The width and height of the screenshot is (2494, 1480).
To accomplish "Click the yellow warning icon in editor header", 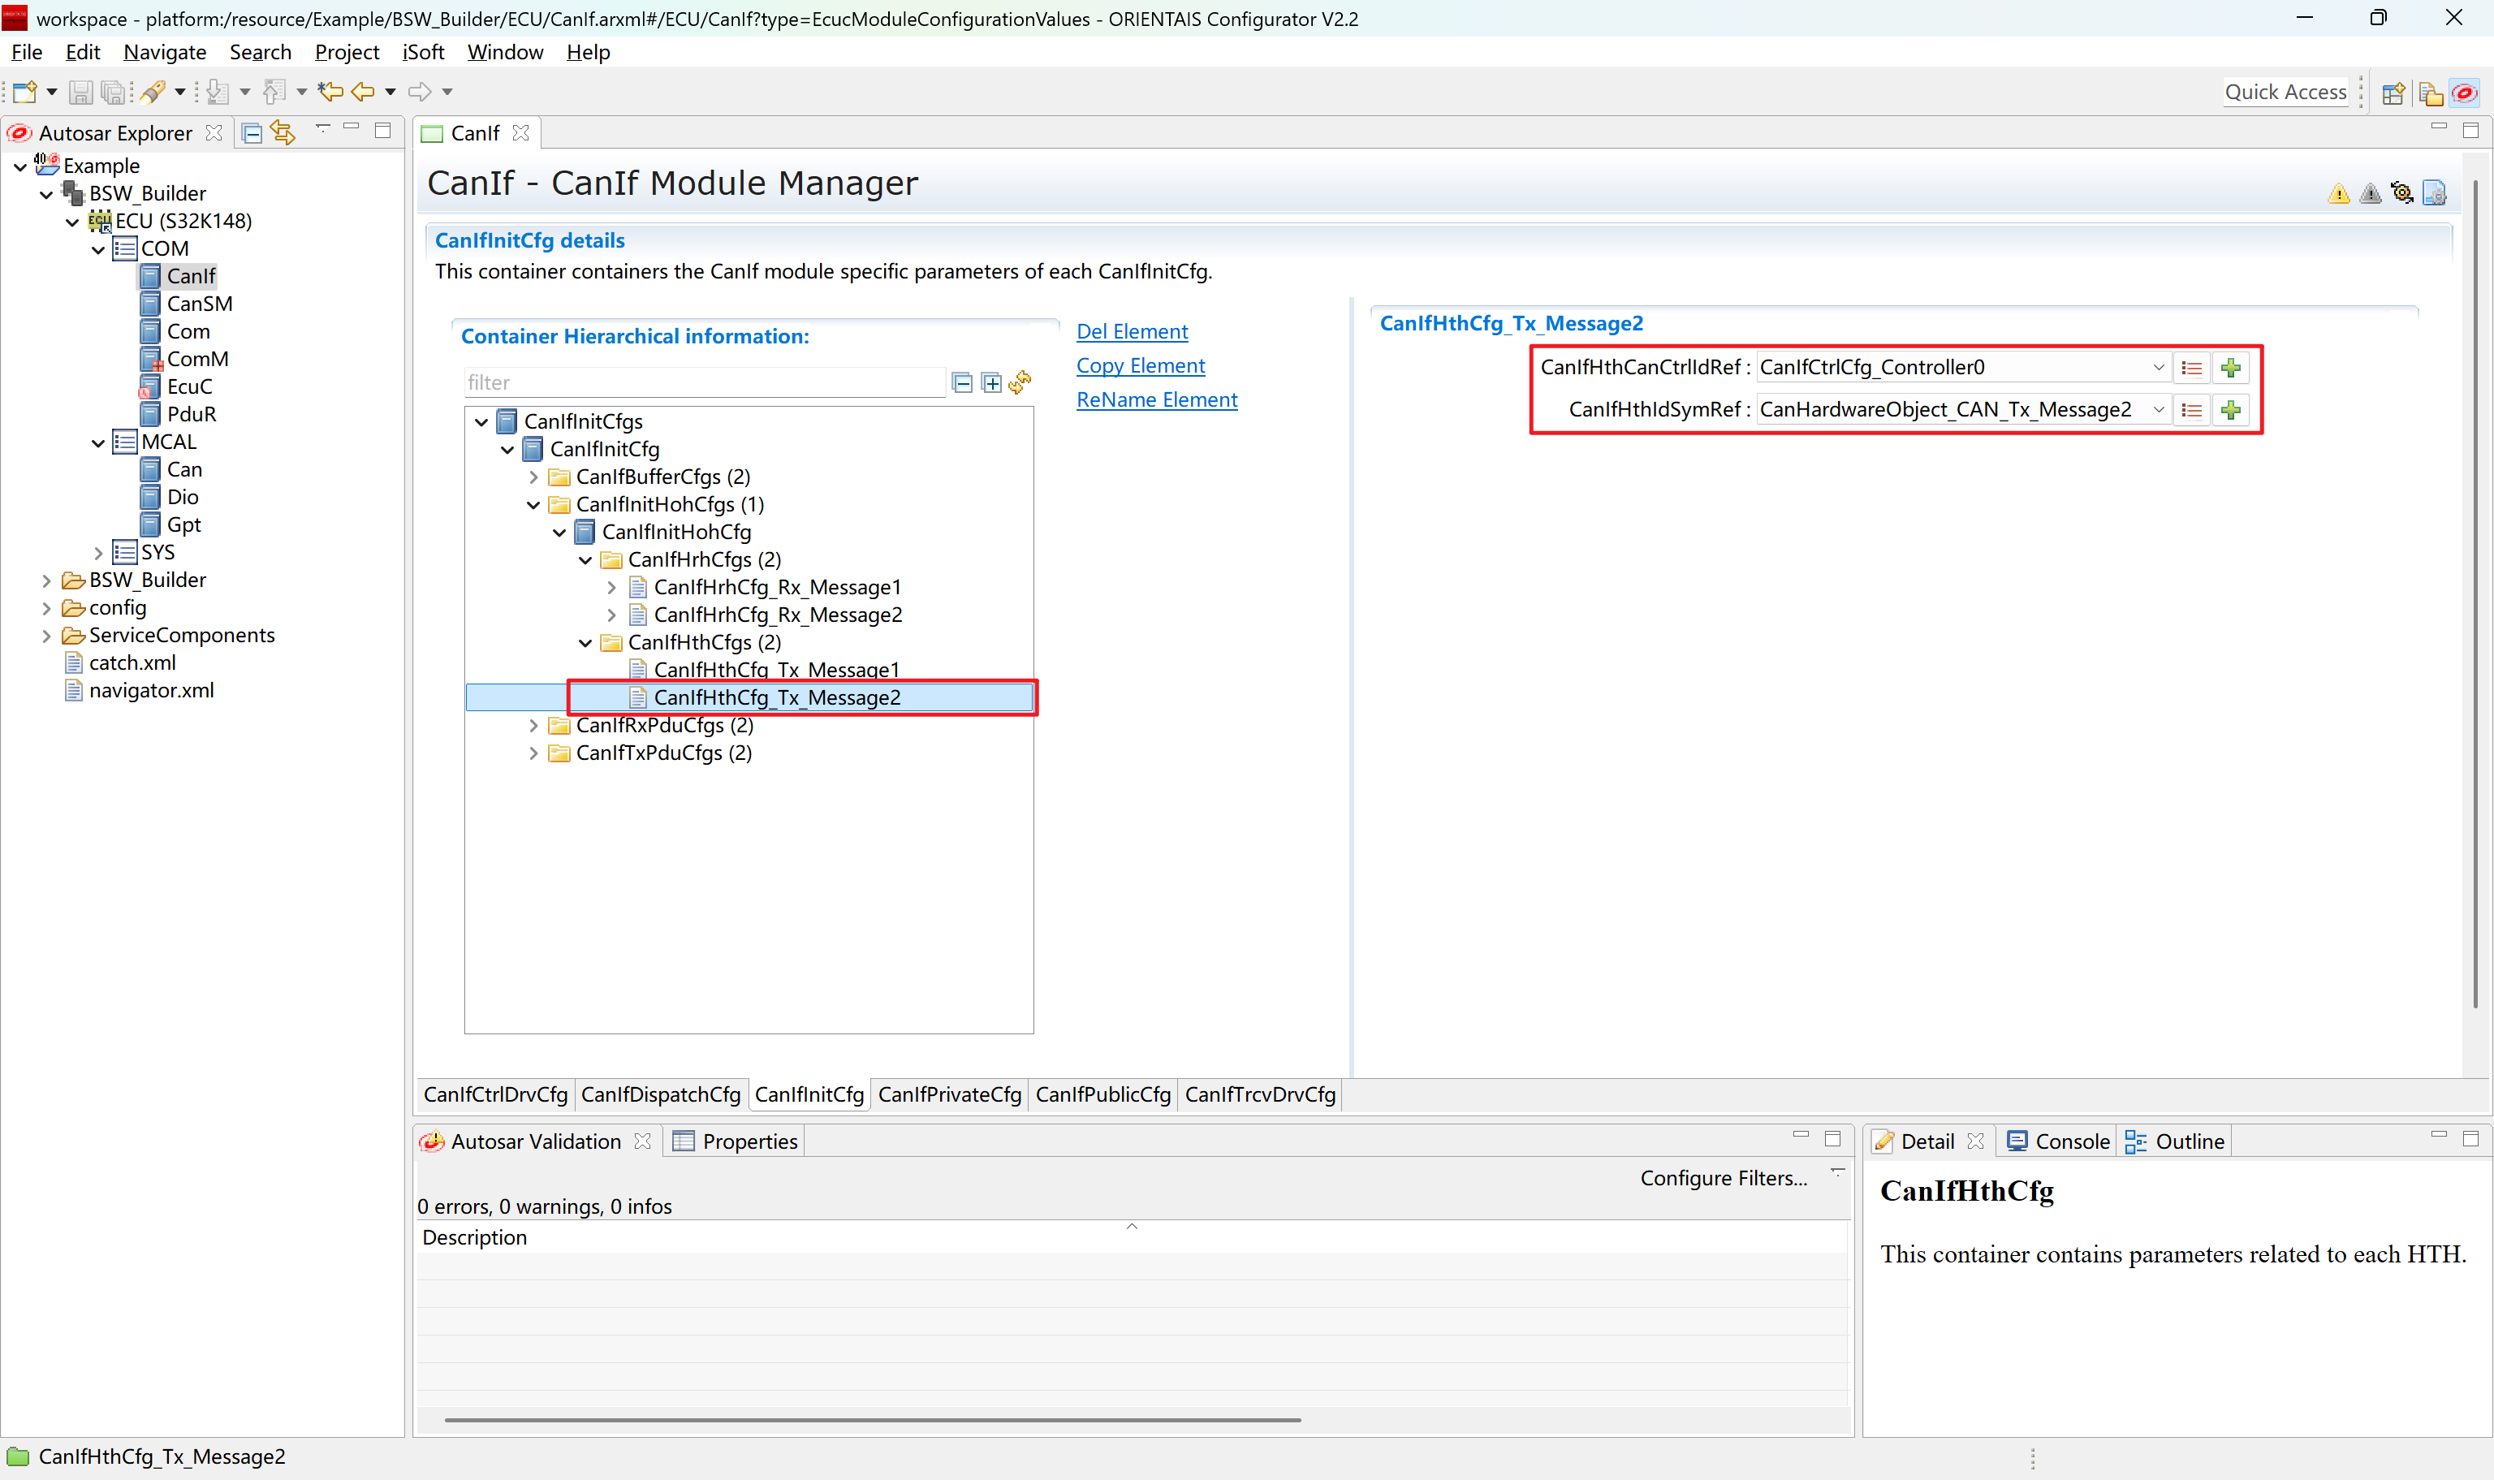I will (2338, 193).
